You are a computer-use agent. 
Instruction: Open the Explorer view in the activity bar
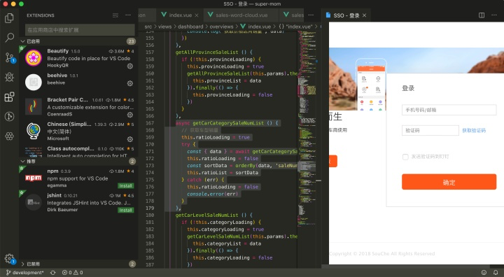[x=9, y=18]
